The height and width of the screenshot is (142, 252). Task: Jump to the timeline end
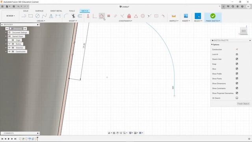(x=15, y=138)
